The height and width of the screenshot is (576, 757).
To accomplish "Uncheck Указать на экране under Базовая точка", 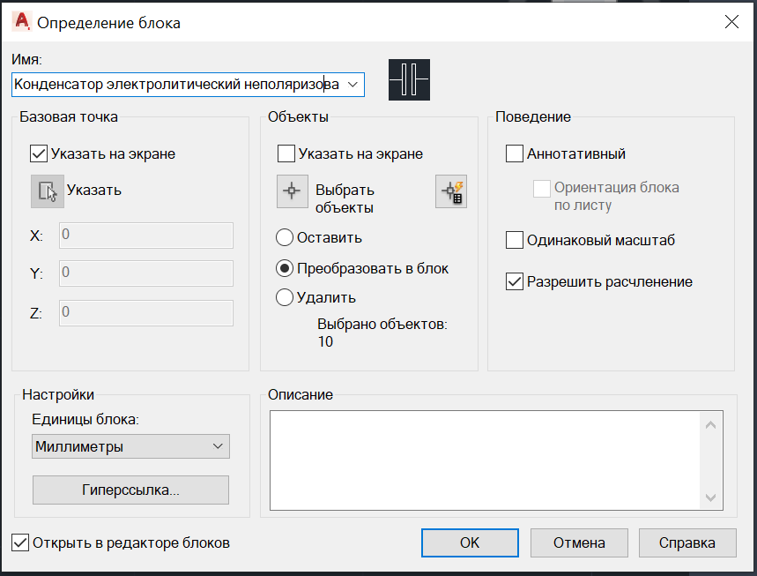I will pos(39,153).
